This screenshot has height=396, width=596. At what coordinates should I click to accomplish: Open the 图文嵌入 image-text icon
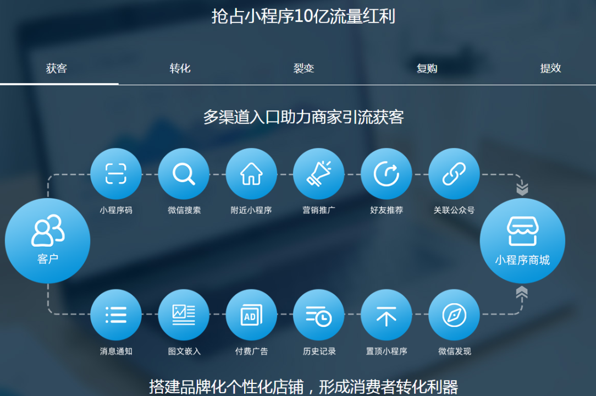(x=184, y=315)
